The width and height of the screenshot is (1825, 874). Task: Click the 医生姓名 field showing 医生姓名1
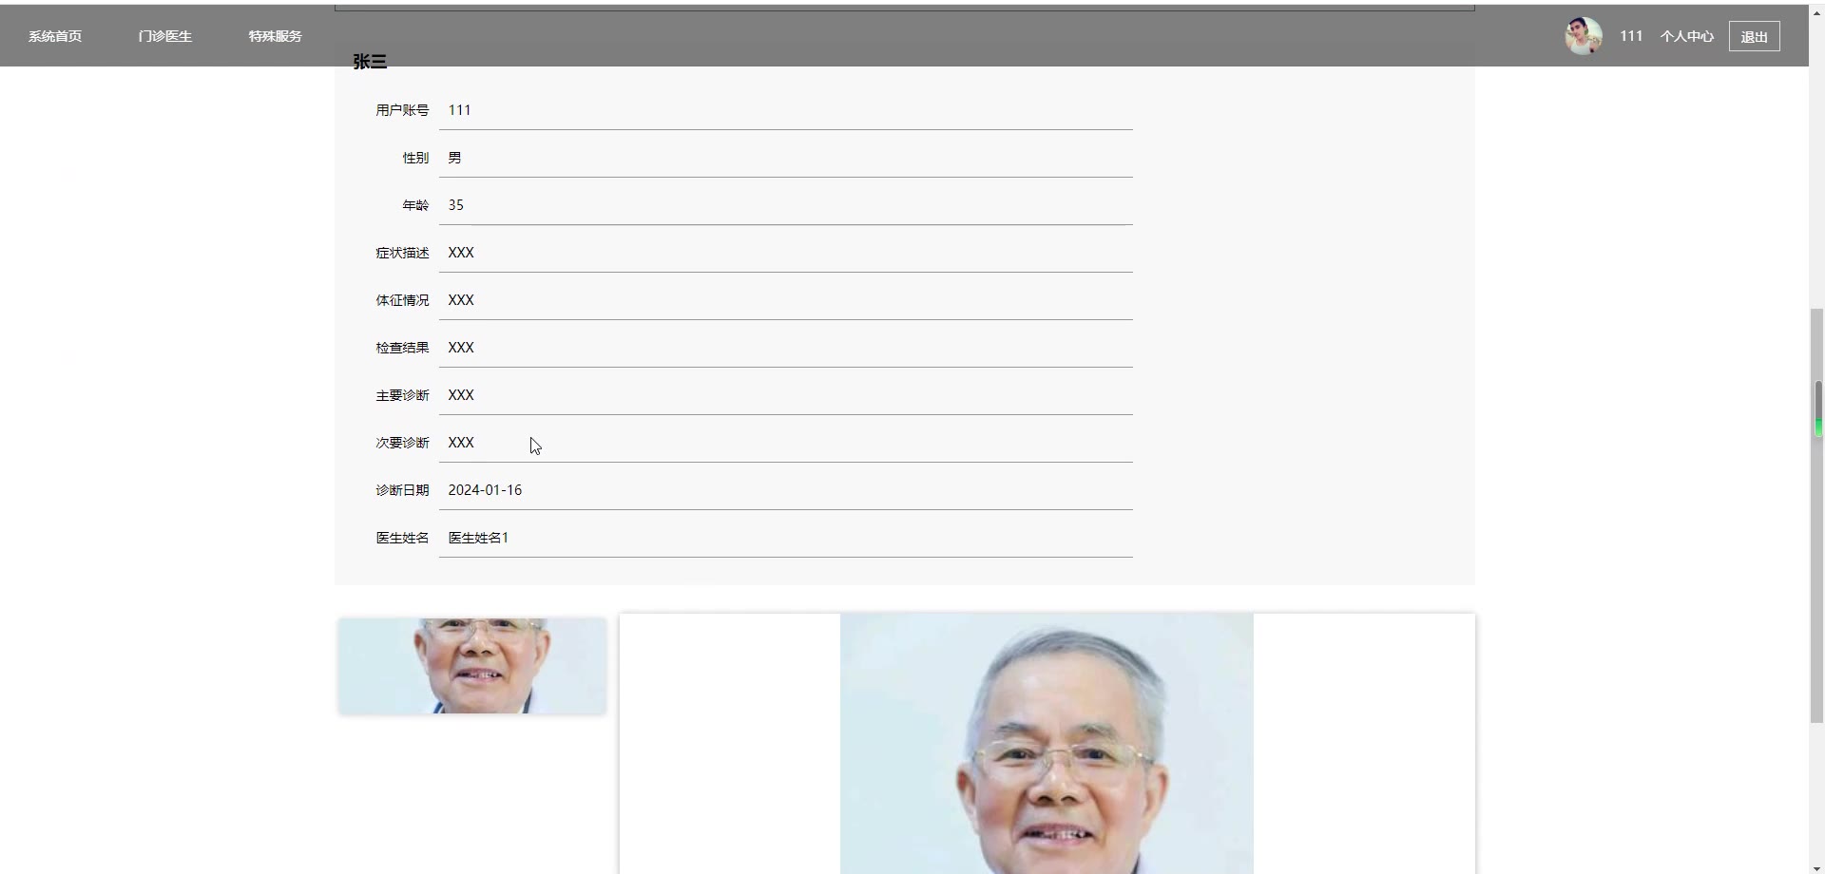pos(785,538)
